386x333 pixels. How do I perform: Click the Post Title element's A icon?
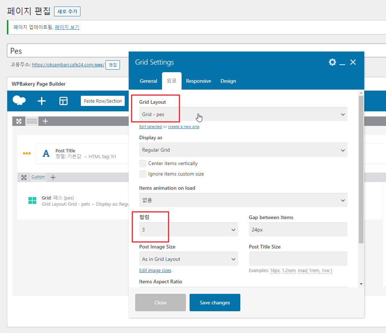point(46,153)
